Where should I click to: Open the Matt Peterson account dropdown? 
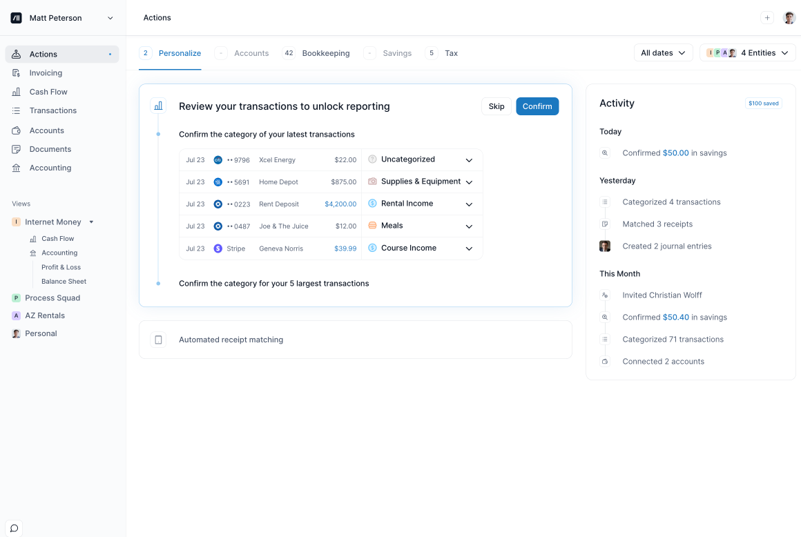[110, 18]
